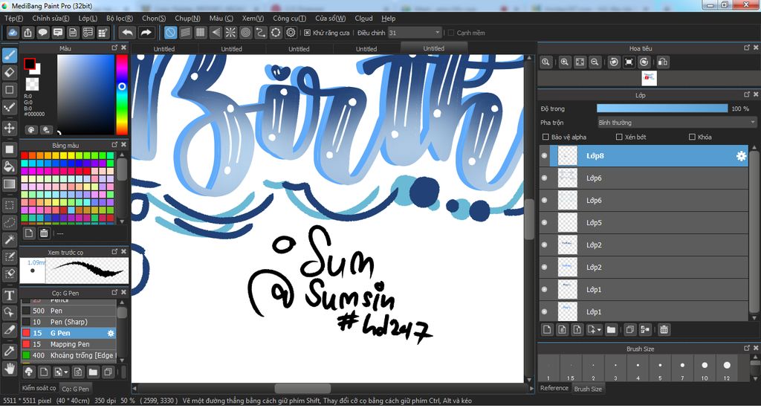Click the black foreground color swatch
The width and height of the screenshot is (761, 408).
point(30,64)
